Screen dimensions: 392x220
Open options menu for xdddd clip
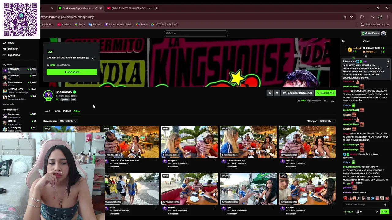[333, 160]
